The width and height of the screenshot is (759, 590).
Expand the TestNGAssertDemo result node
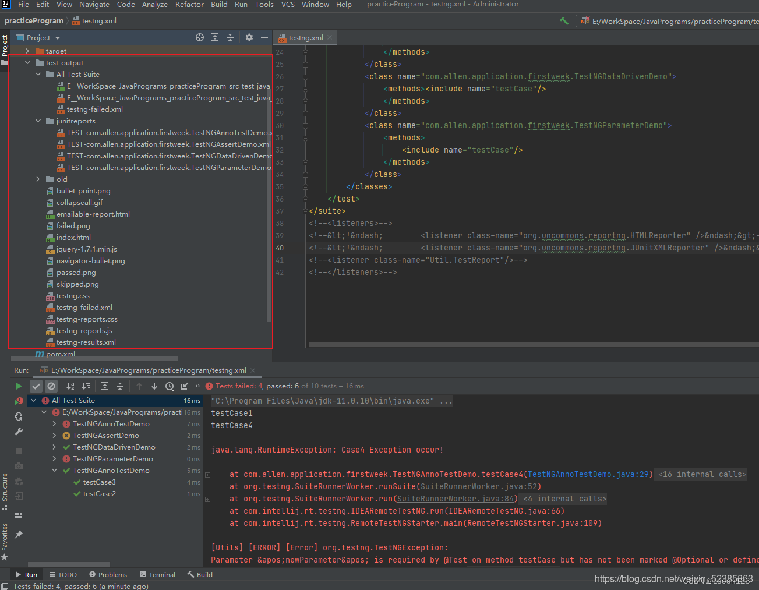point(54,436)
